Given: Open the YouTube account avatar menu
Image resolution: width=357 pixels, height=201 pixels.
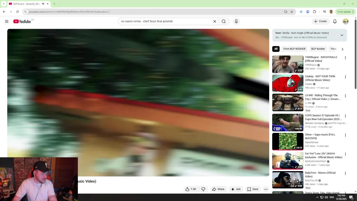Looking at the screenshot, I should point(346,21).
